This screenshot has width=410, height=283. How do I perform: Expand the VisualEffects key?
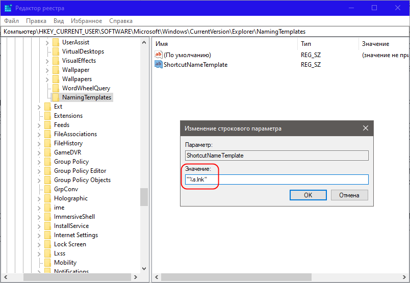47,61
